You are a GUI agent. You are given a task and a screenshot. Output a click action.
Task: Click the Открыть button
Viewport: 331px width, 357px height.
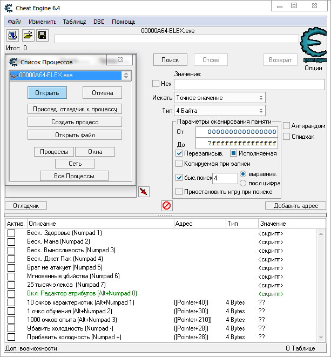pos(47,93)
